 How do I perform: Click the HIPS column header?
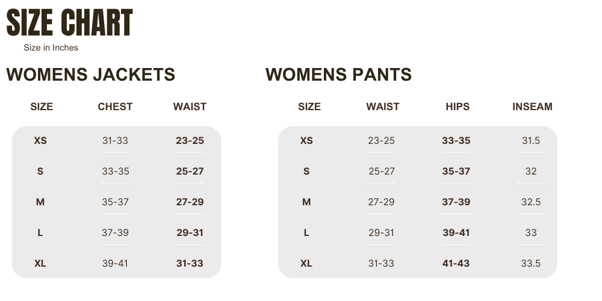(458, 107)
